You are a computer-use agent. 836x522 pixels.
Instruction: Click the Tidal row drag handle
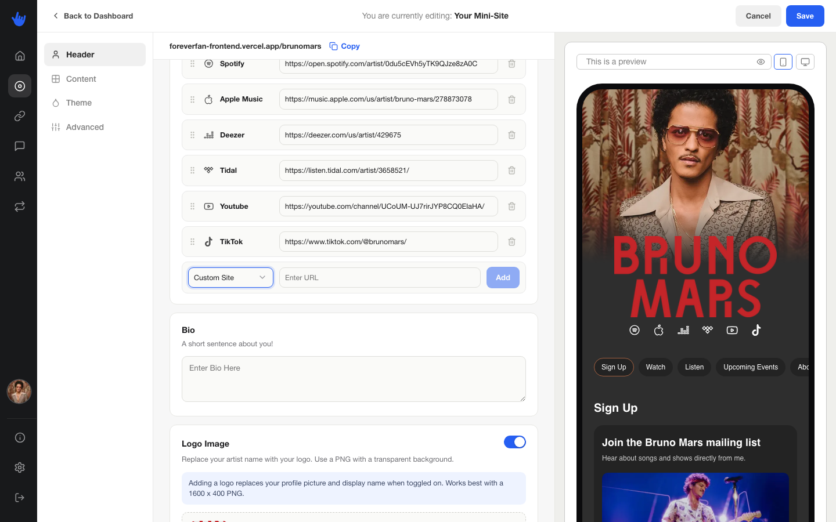[x=193, y=171]
